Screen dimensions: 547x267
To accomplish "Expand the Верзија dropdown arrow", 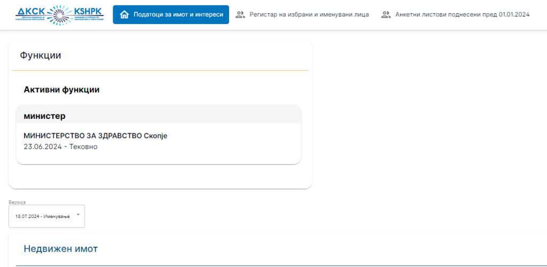I will [79, 215].
